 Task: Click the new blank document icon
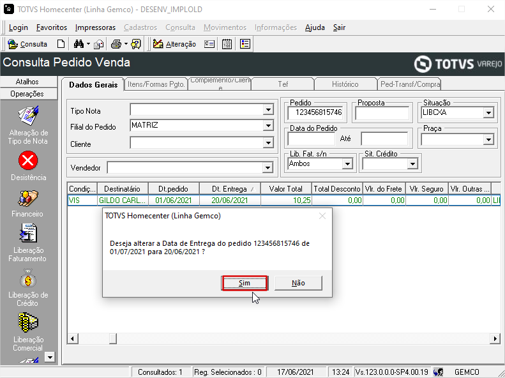(61, 44)
